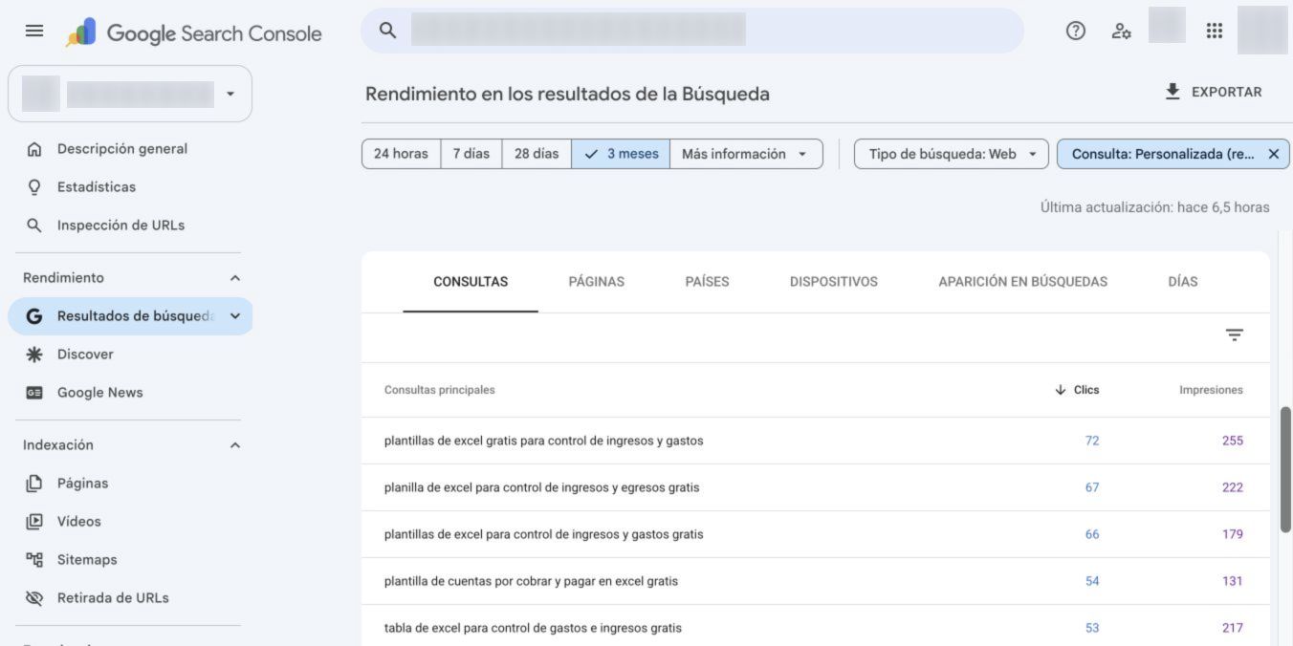Select the 28 días date range
This screenshot has height=646, width=1293.
537,154
